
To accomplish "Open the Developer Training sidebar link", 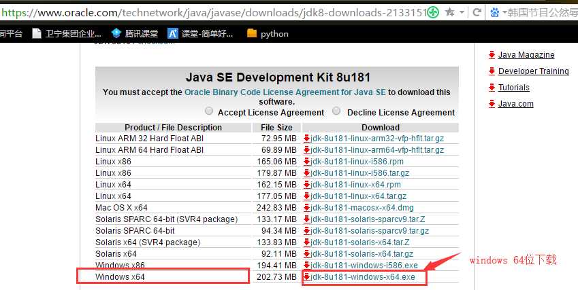I will [533, 71].
